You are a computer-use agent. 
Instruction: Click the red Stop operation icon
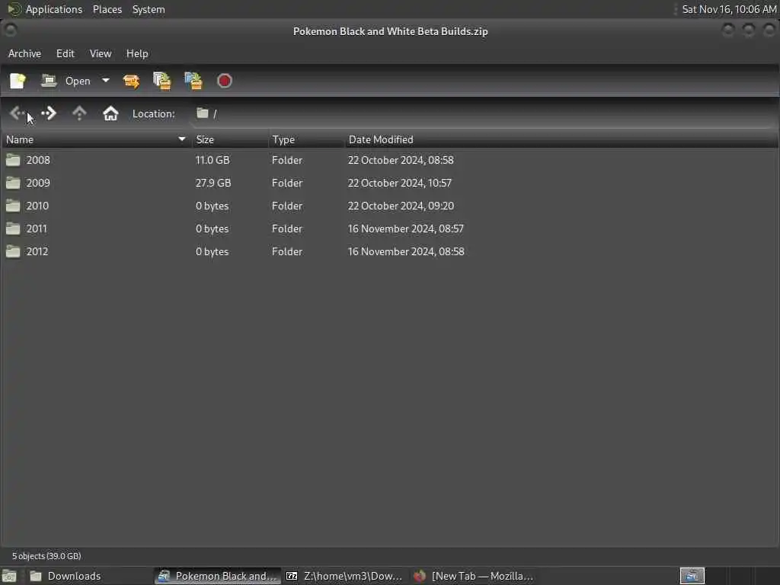(225, 81)
